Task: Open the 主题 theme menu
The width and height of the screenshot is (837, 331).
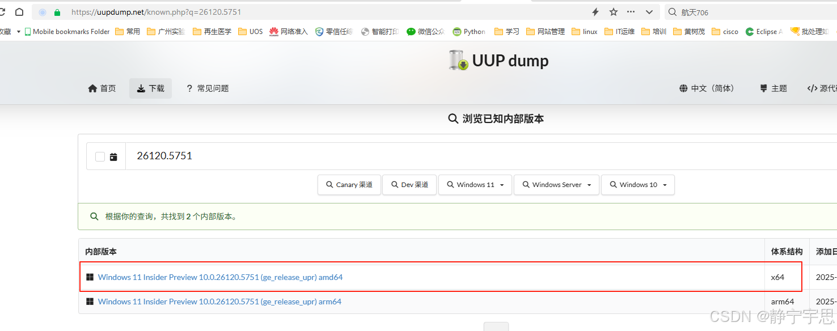Action: (773, 88)
